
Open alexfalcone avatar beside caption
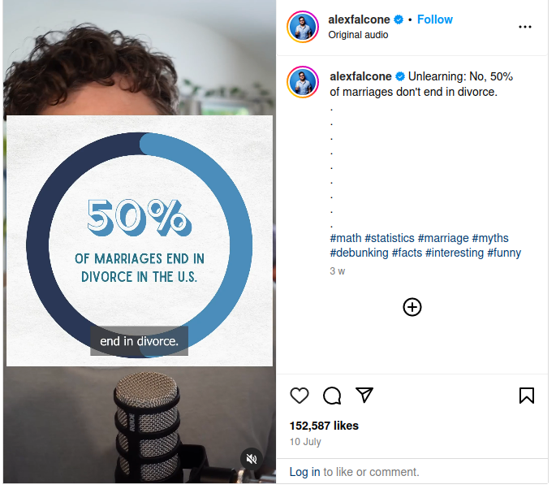click(303, 82)
